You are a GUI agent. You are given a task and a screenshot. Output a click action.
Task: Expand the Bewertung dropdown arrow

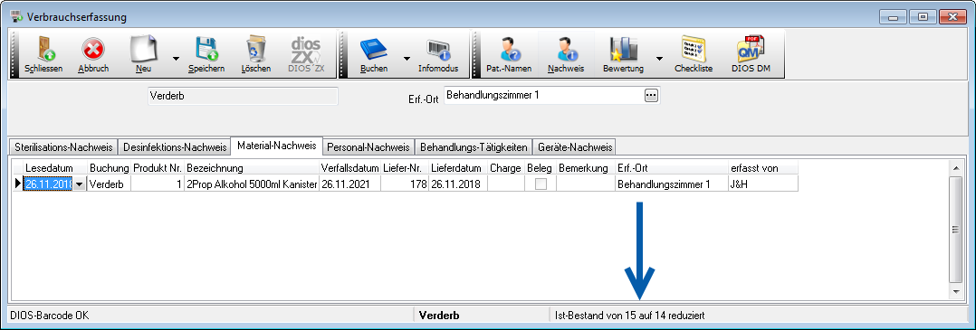[x=659, y=59]
